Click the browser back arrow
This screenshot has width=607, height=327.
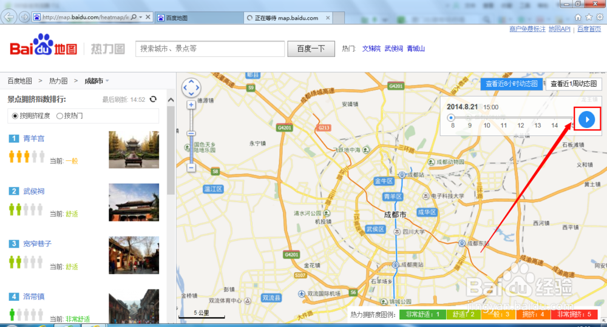coord(8,16)
